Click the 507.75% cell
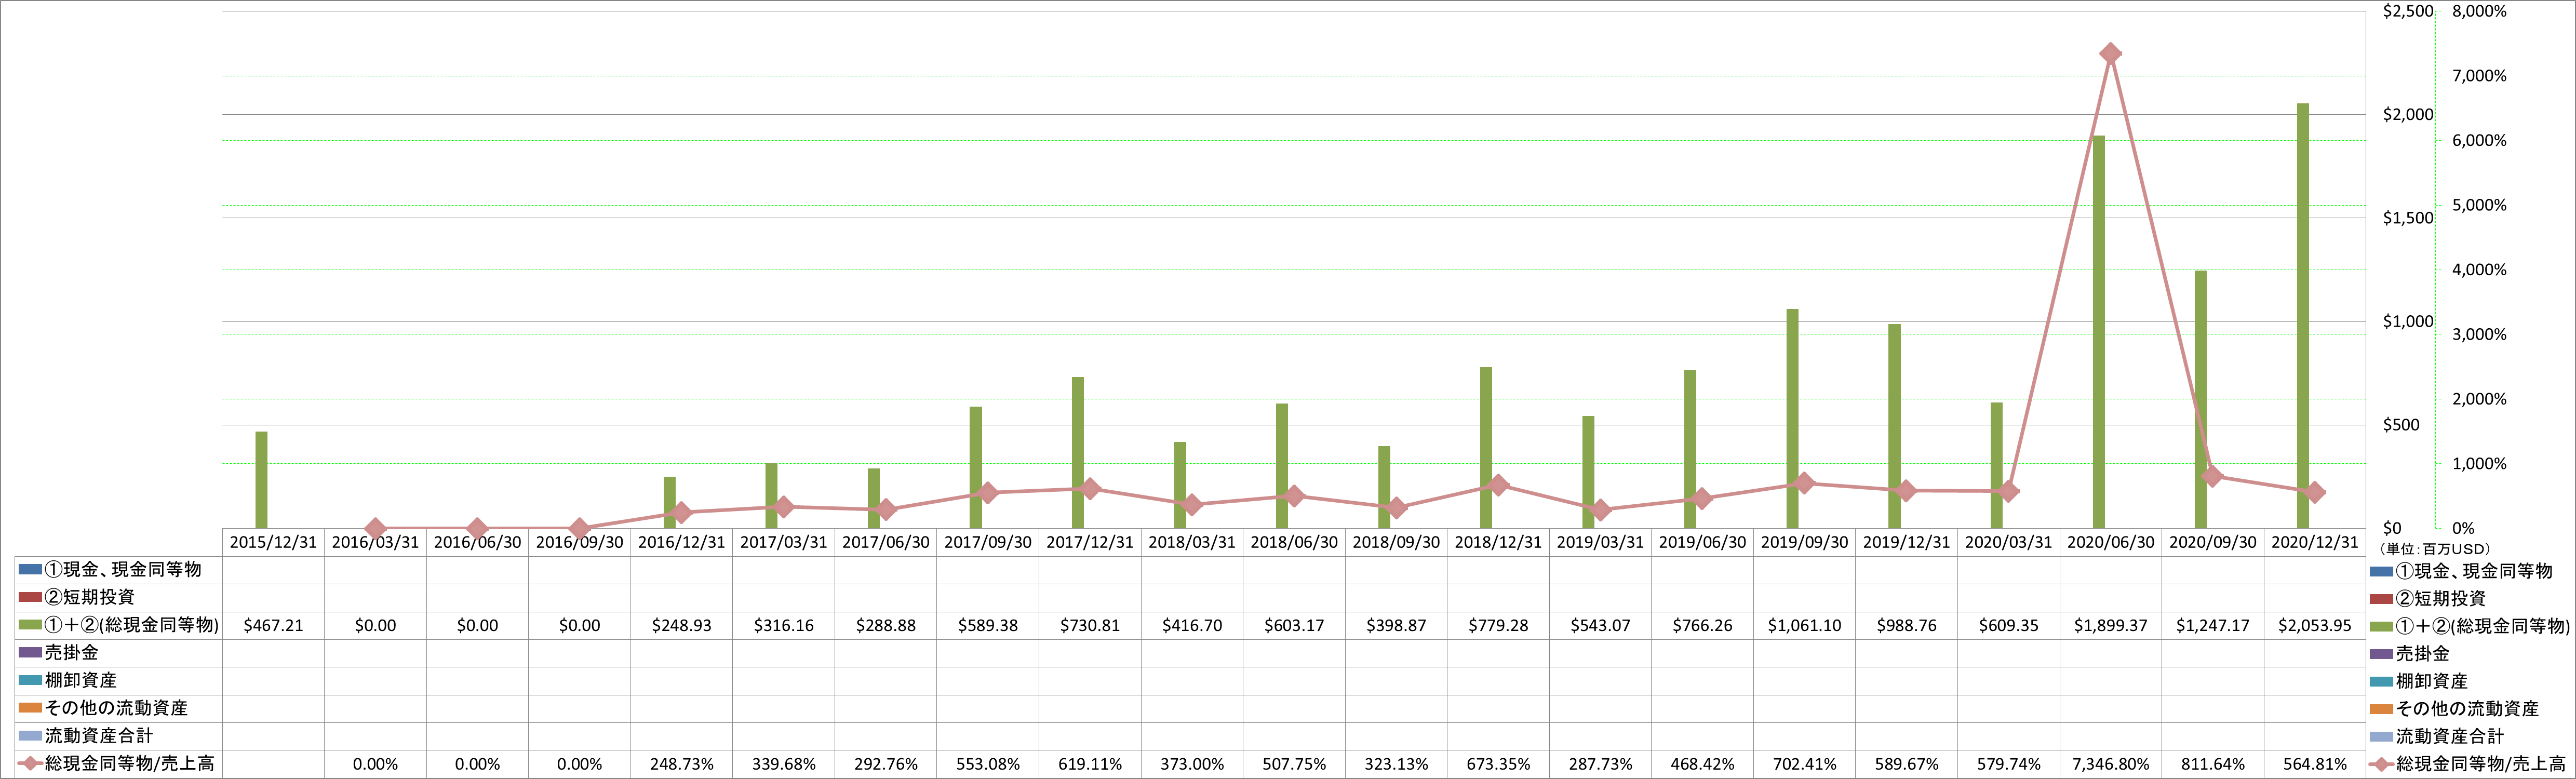The height and width of the screenshot is (779, 2576). [1294, 764]
